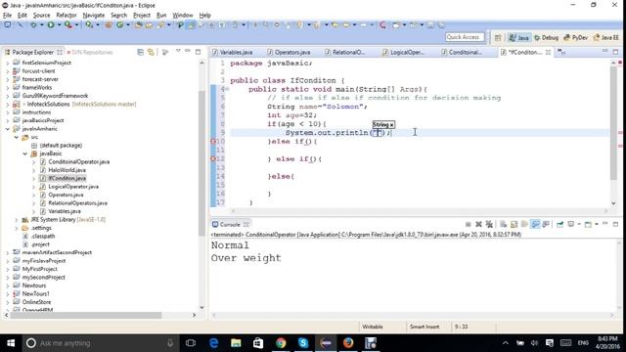626x352 pixels.
Task: Maximize the Console view
Action: (x=615, y=224)
